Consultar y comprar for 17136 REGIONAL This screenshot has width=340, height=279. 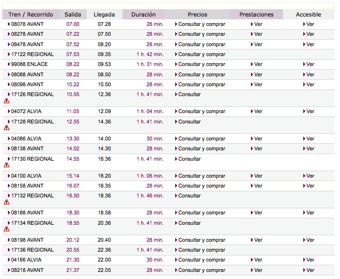coord(201,250)
